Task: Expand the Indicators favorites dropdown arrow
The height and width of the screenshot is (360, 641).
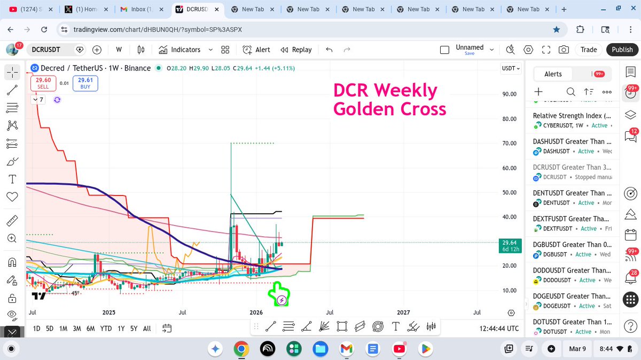Action: [210, 50]
